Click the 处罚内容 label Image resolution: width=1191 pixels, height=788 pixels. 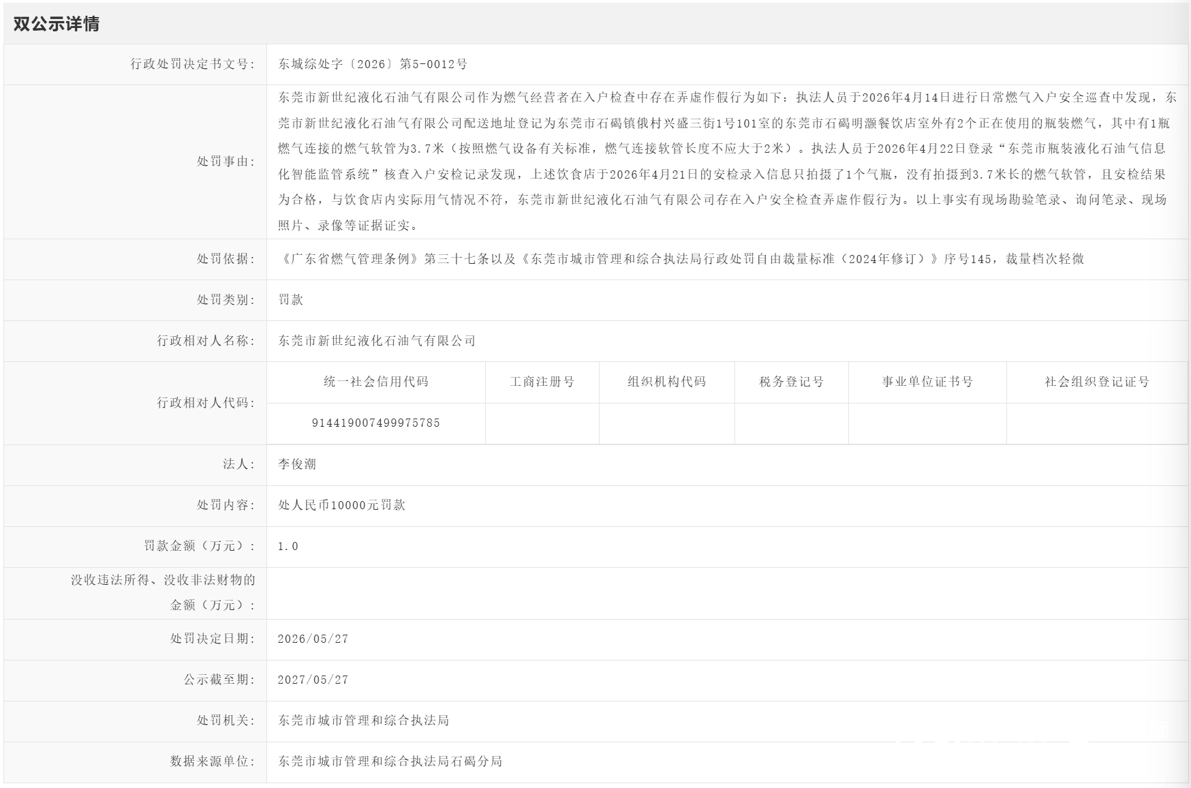pos(226,505)
